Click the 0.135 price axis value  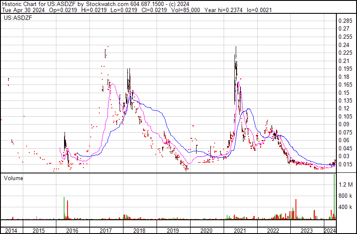[x=345, y=100]
